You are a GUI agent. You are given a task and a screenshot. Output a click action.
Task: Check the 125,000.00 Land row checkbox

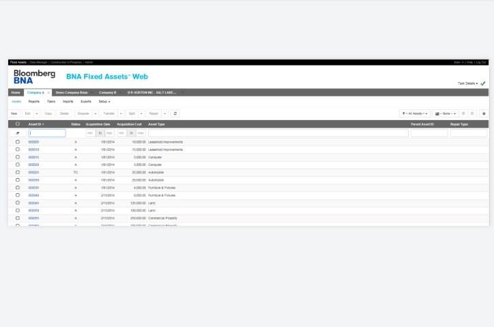18,203
